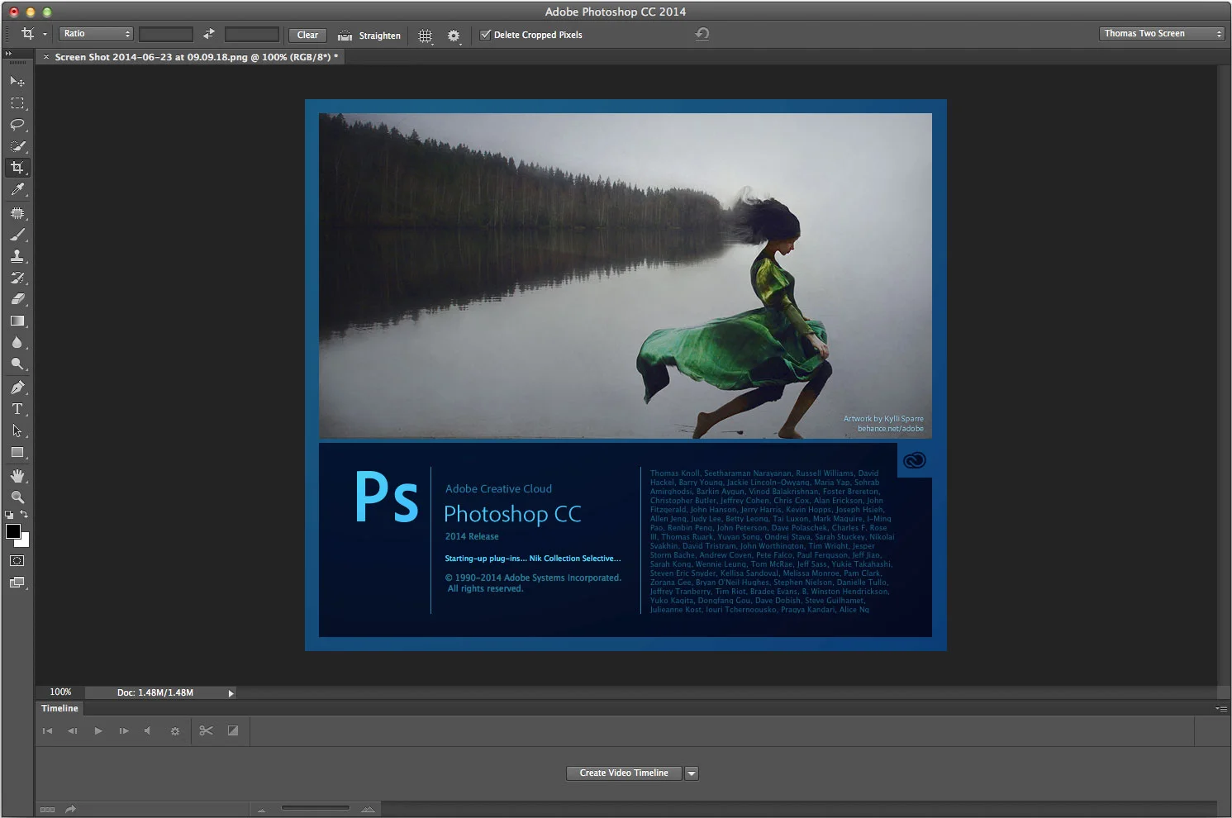
Task: Select the Horizontal Type tool
Action: click(x=17, y=408)
